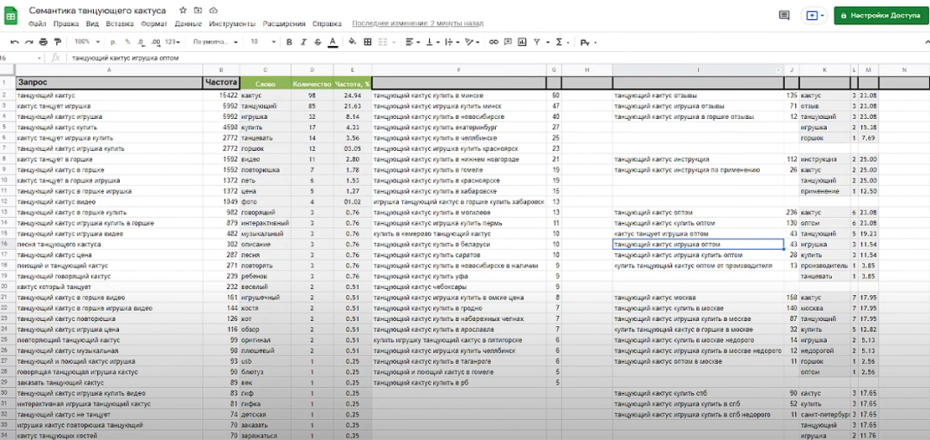Open the comment history icon
Screen dimensions: 930x440
coord(784,16)
